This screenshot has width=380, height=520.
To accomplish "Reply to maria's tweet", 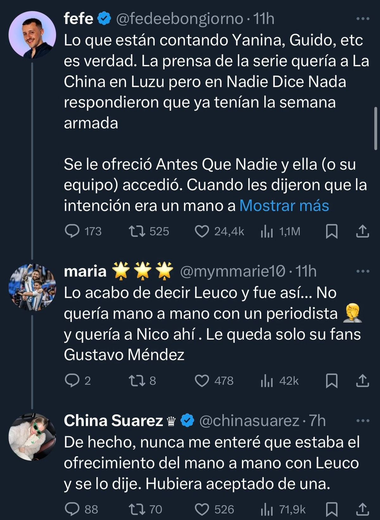I will tap(72, 381).
